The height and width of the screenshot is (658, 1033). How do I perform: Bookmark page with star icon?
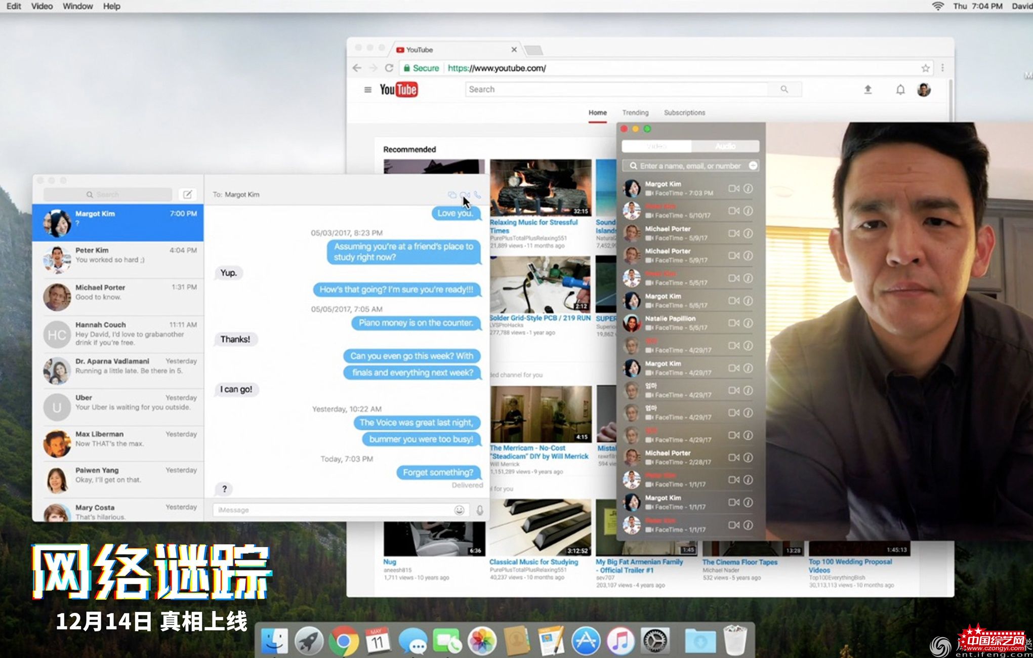(x=925, y=68)
